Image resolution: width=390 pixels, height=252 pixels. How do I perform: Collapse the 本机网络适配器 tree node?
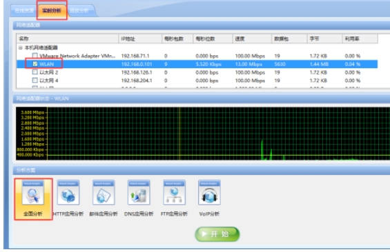(x=21, y=48)
